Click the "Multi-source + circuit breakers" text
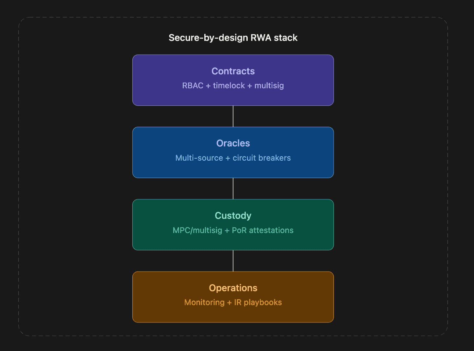Image resolution: width=474 pixels, height=351 pixels. pyautogui.click(x=233, y=158)
